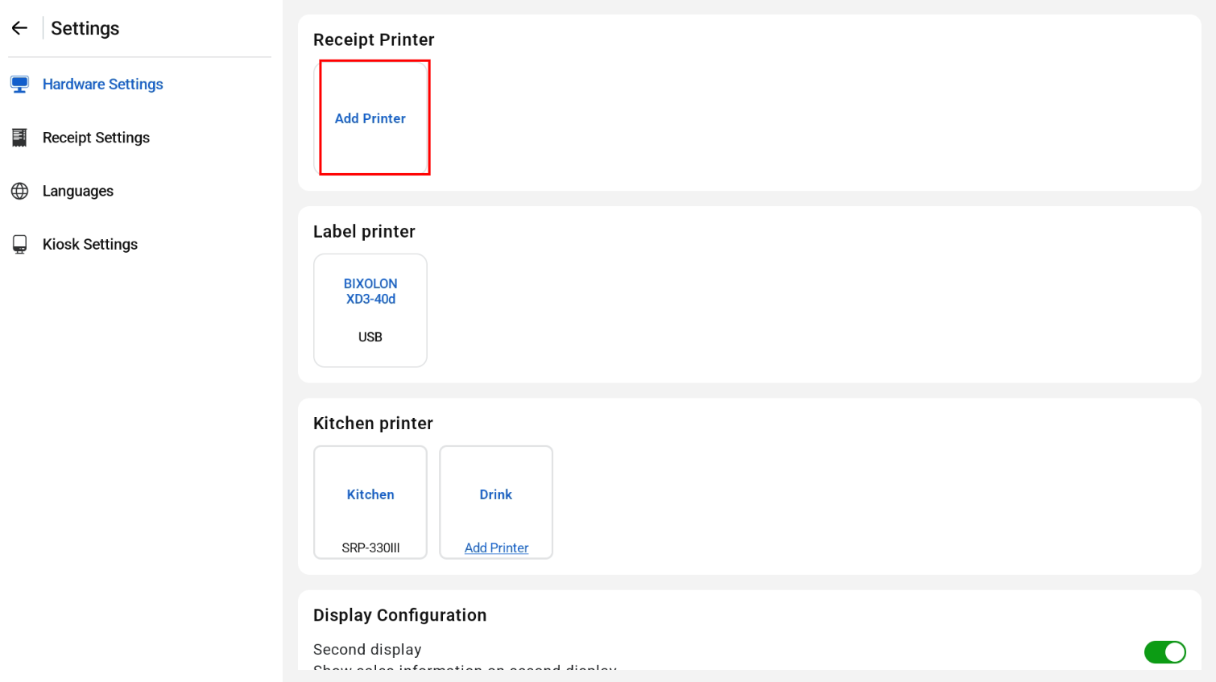Click the Receipt Settings receipt icon
This screenshot has width=1216, height=682.
[x=19, y=138]
